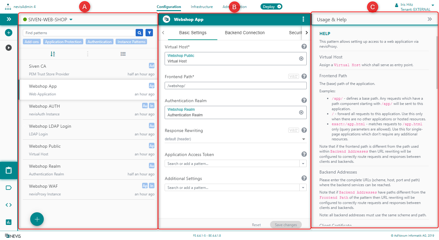Open the code brackets view in sidebar
This screenshot has width=439, height=240.
9,205
